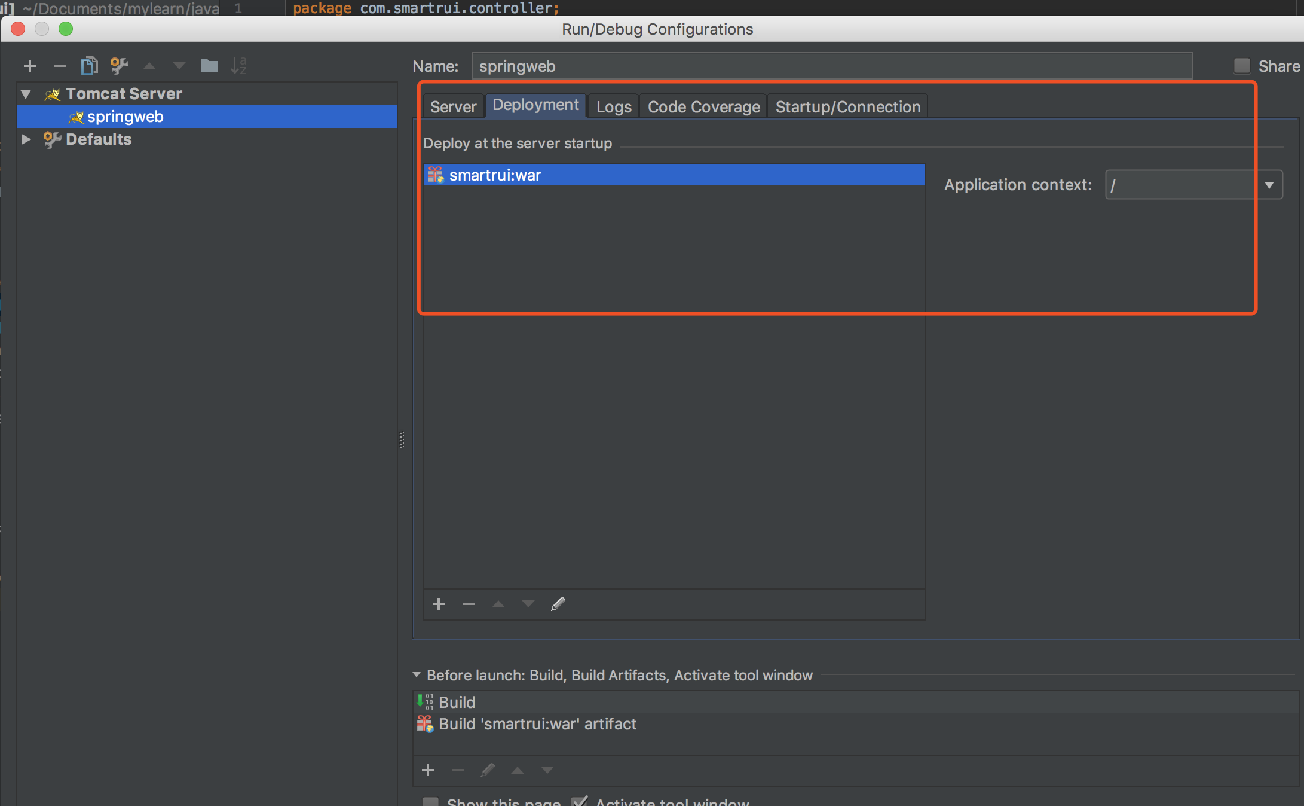
Task: Switch to Startup/Connection tab
Action: (x=848, y=106)
